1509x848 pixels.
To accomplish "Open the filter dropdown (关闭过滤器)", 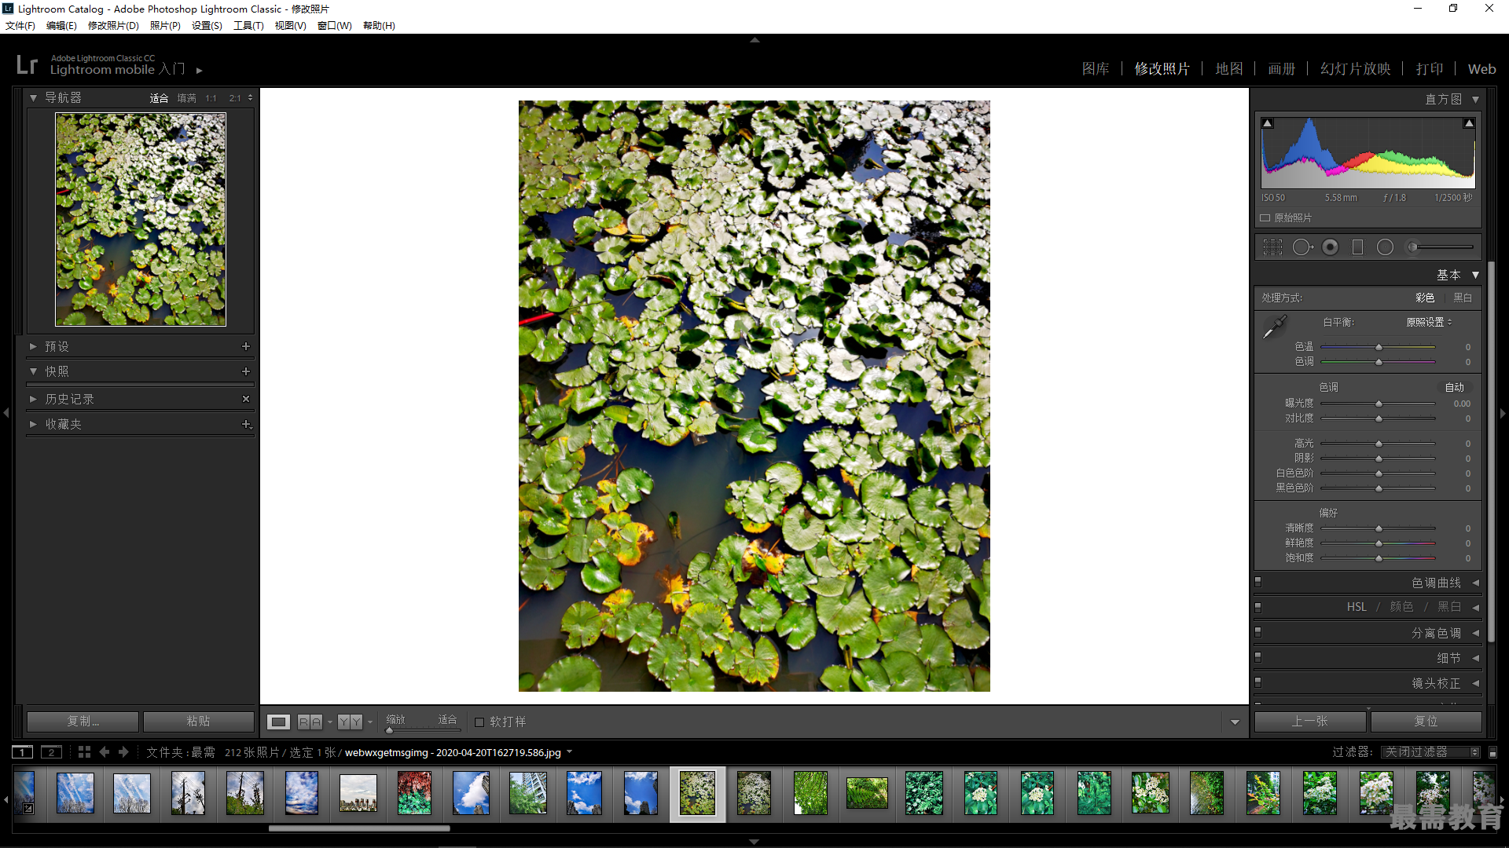I will coord(1430,752).
